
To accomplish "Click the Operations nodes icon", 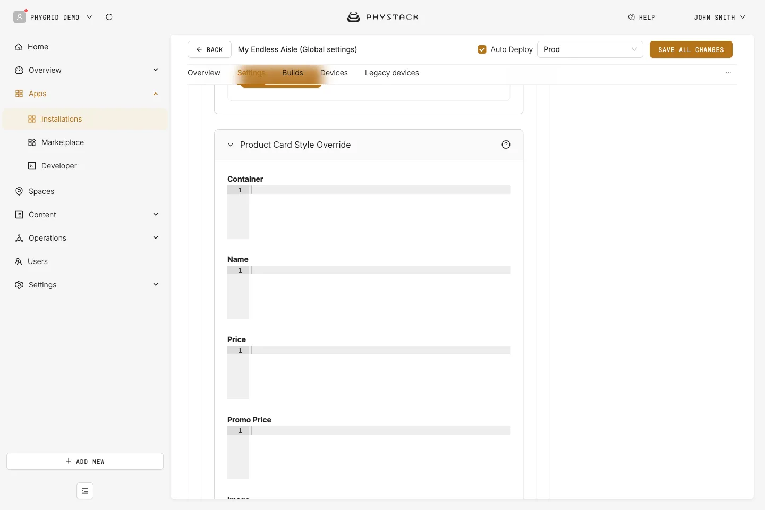I will (19, 238).
